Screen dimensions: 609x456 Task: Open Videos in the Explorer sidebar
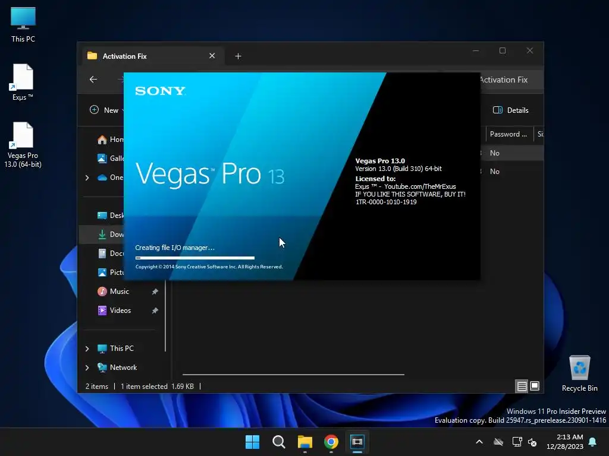(114, 311)
